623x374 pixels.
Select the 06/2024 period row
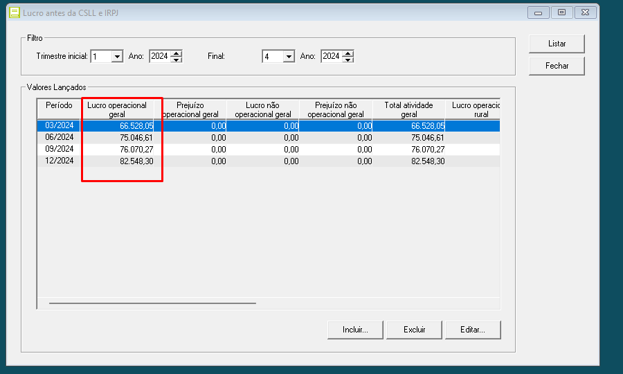(60, 138)
